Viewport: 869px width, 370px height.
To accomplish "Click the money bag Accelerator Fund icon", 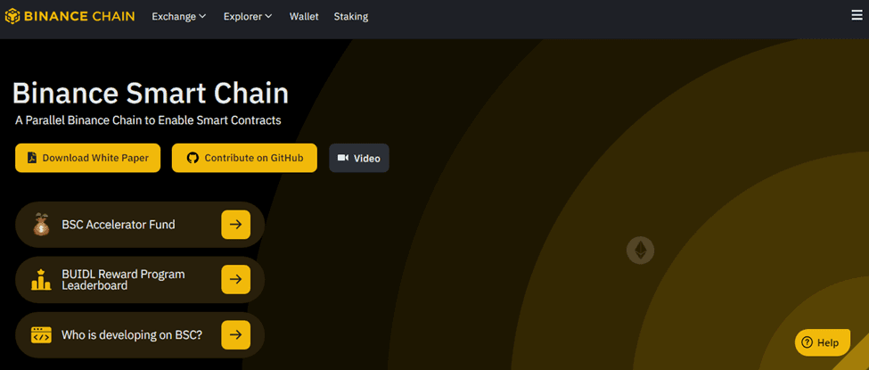I will click(42, 225).
